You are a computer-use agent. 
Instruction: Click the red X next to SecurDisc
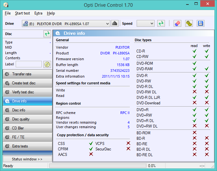tap(128, 149)
